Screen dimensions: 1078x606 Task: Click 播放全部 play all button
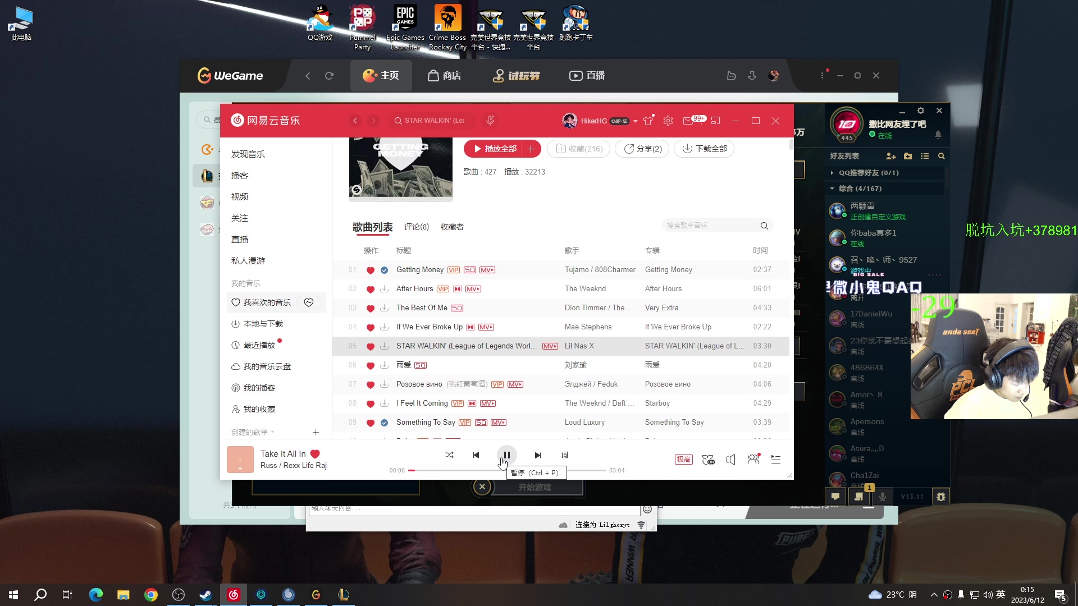coord(494,149)
